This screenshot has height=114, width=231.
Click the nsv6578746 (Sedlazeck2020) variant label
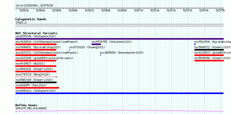(x=36, y=36)
